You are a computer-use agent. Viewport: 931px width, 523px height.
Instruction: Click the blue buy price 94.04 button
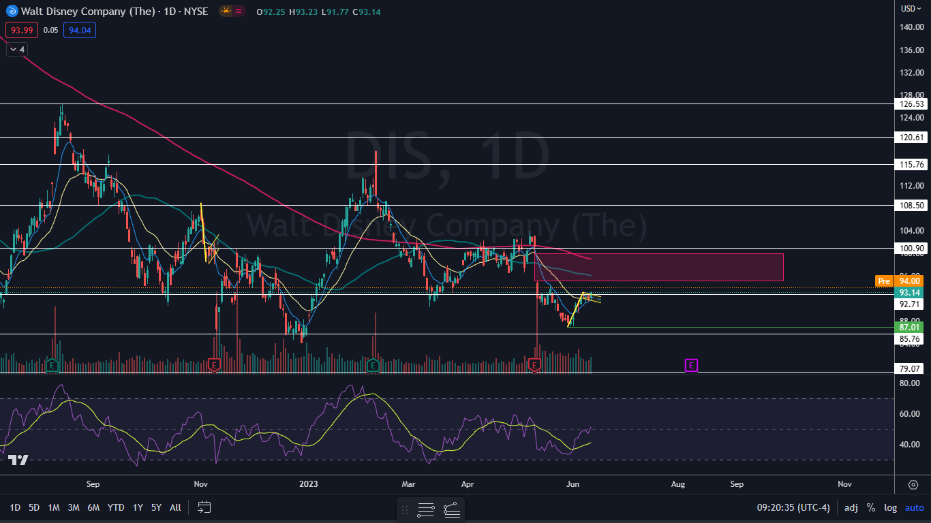(x=80, y=30)
